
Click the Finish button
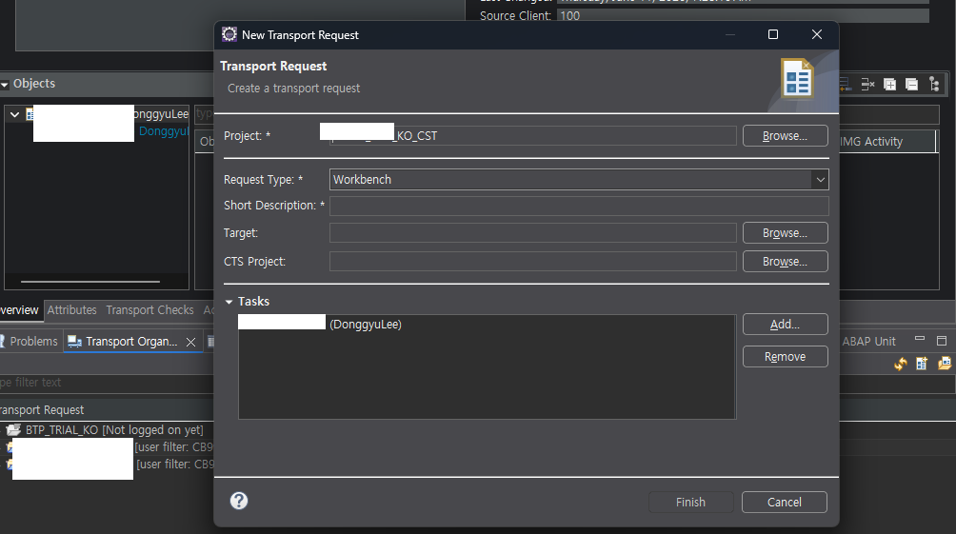point(690,503)
